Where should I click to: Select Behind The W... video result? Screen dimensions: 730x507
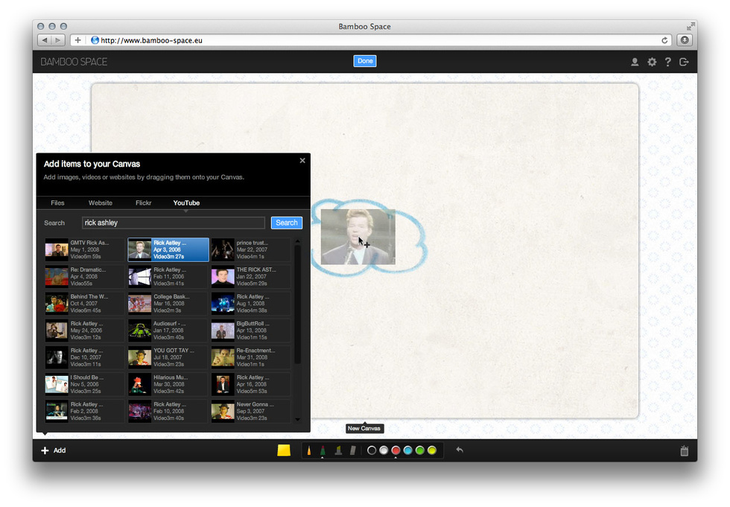point(84,304)
